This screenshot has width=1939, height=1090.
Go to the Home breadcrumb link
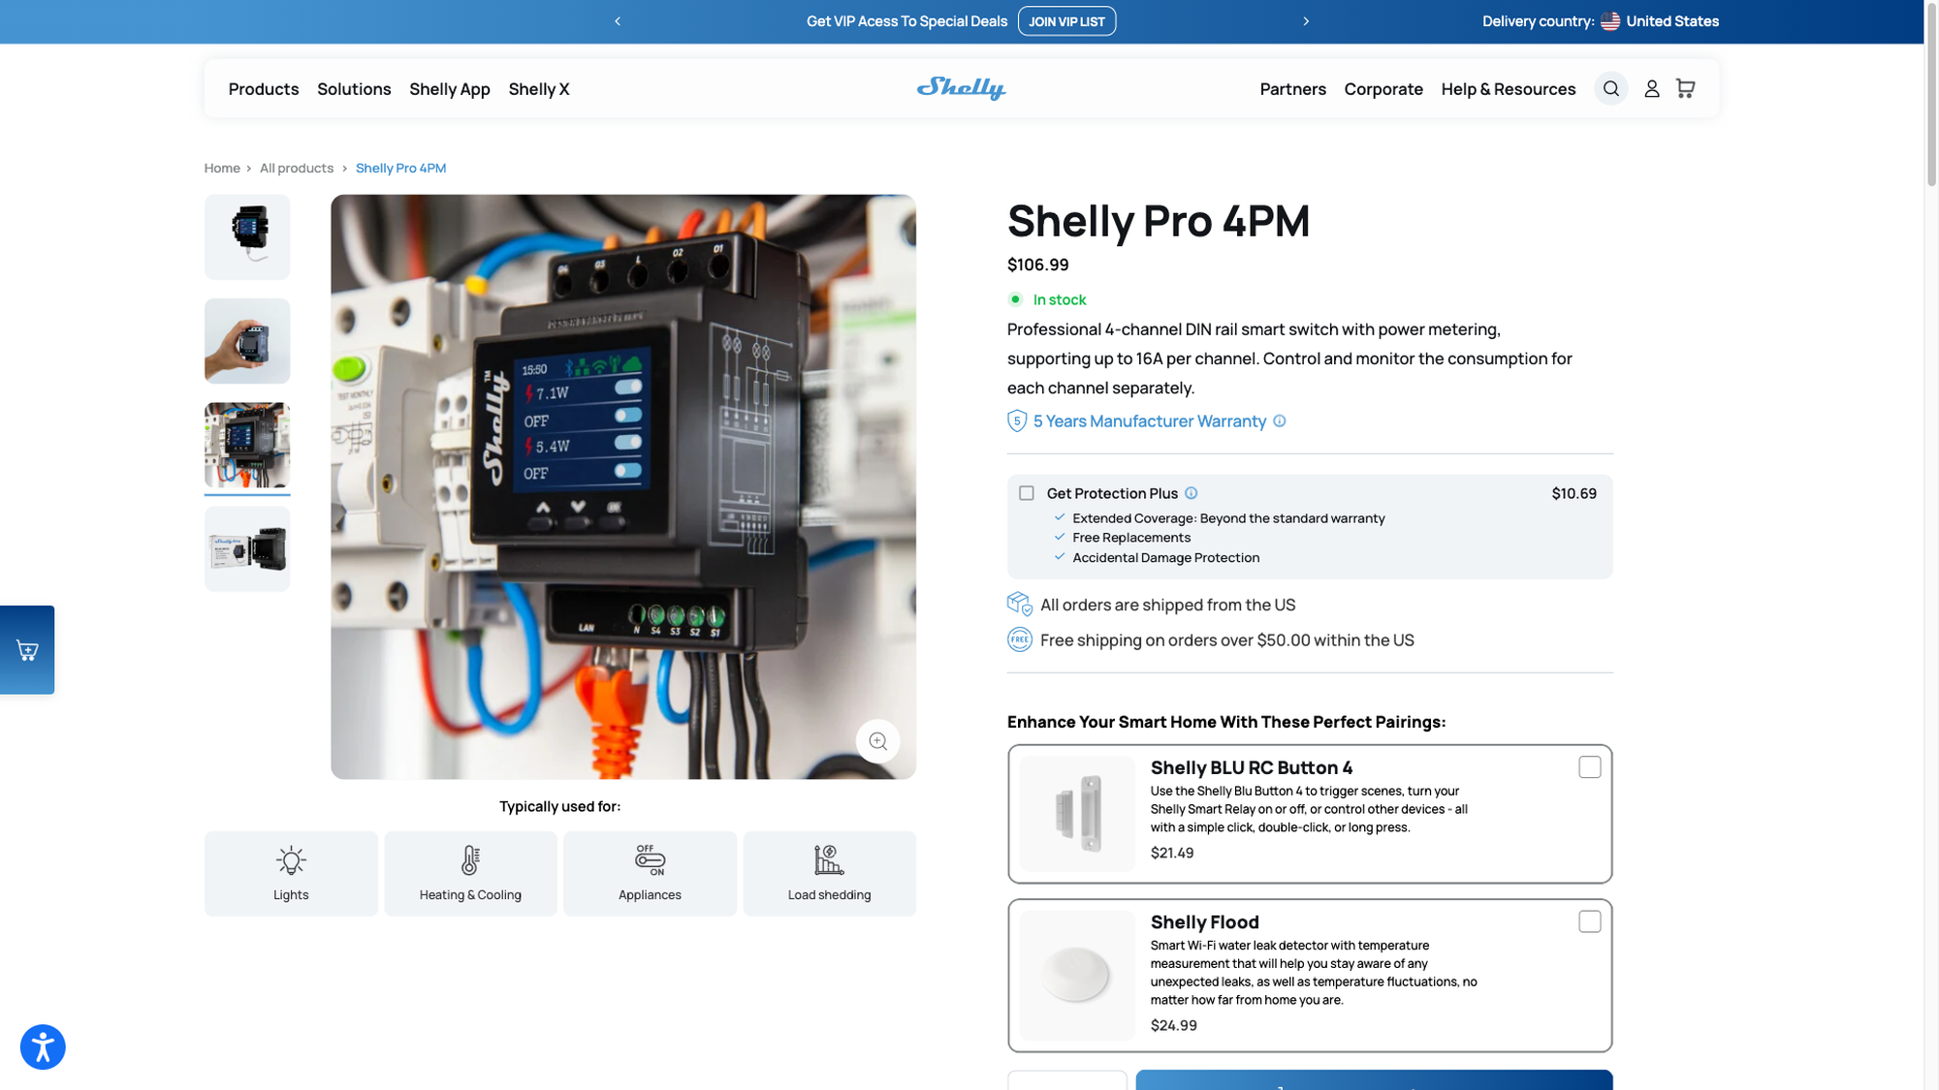tap(222, 169)
